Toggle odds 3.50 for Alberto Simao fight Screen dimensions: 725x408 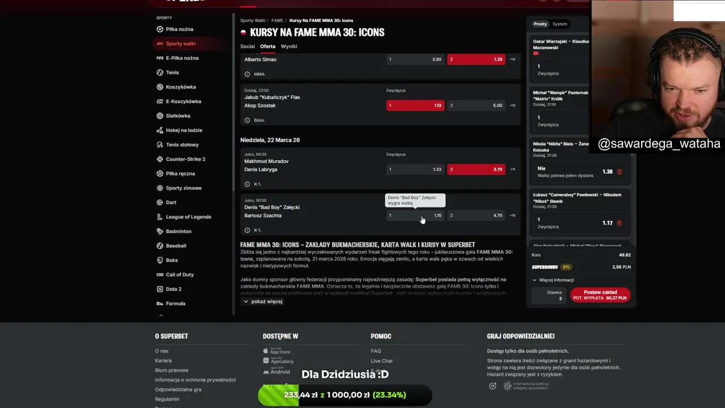click(x=415, y=59)
